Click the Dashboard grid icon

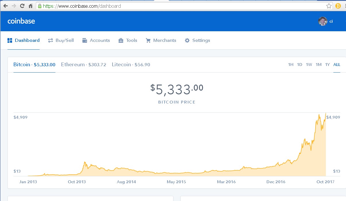[10, 40]
